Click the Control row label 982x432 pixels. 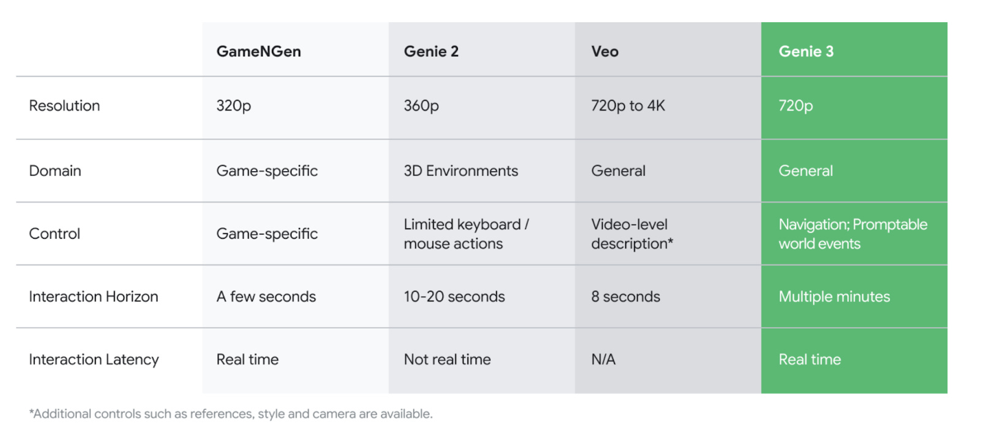click(55, 234)
